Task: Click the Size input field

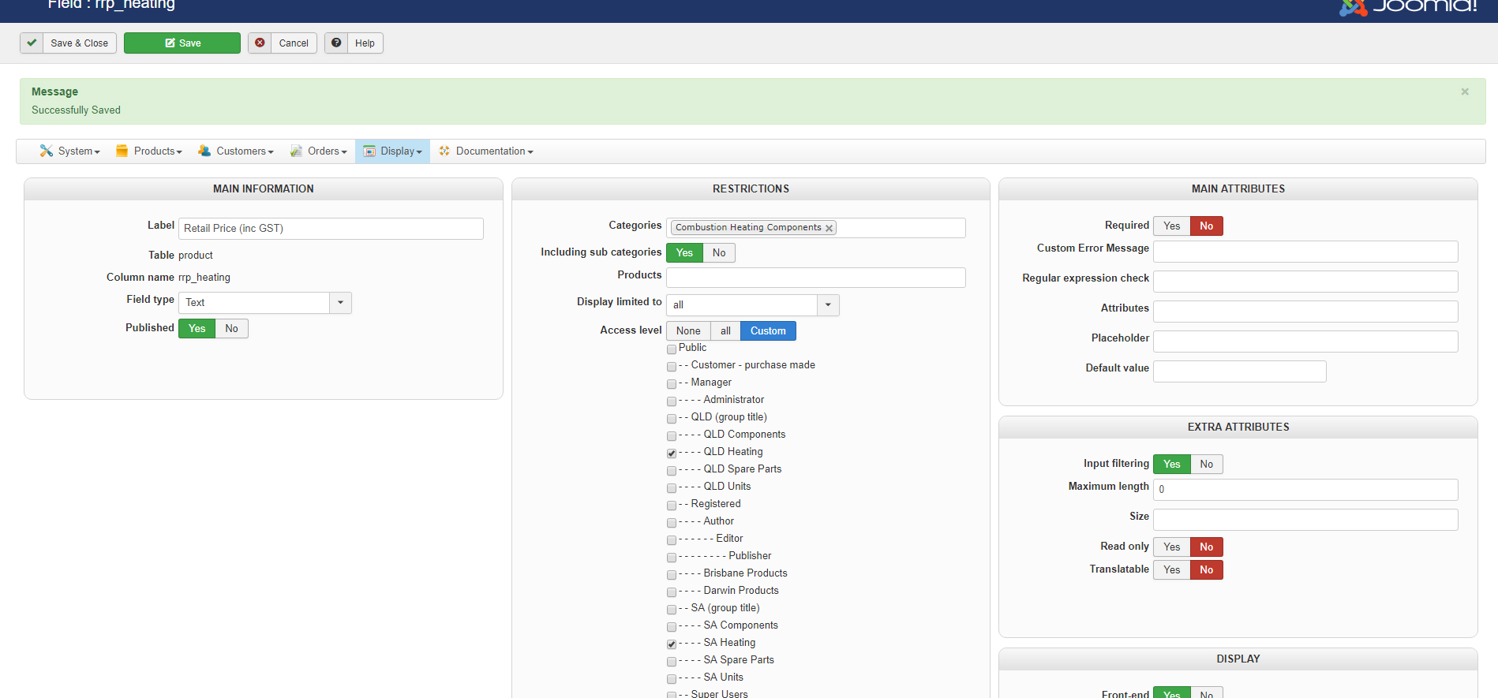Action: click(1305, 520)
